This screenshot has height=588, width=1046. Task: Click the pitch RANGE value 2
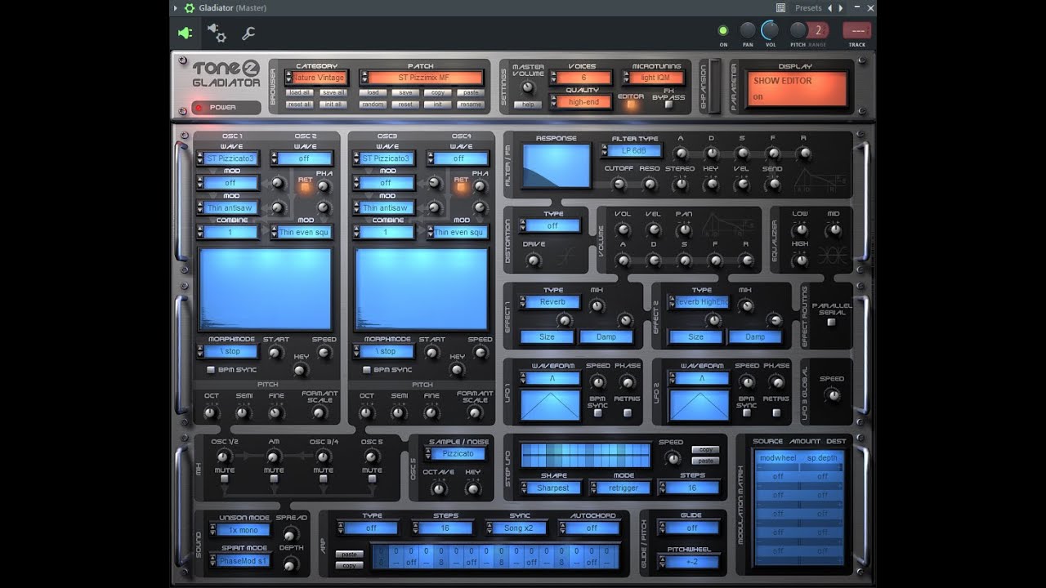(x=817, y=31)
